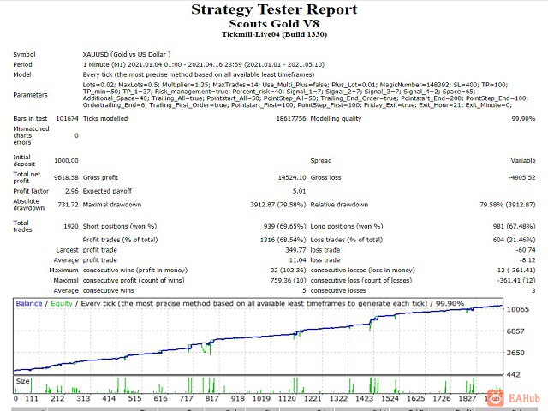
Task: Click chart axis value '3650'
Action: pos(515,353)
